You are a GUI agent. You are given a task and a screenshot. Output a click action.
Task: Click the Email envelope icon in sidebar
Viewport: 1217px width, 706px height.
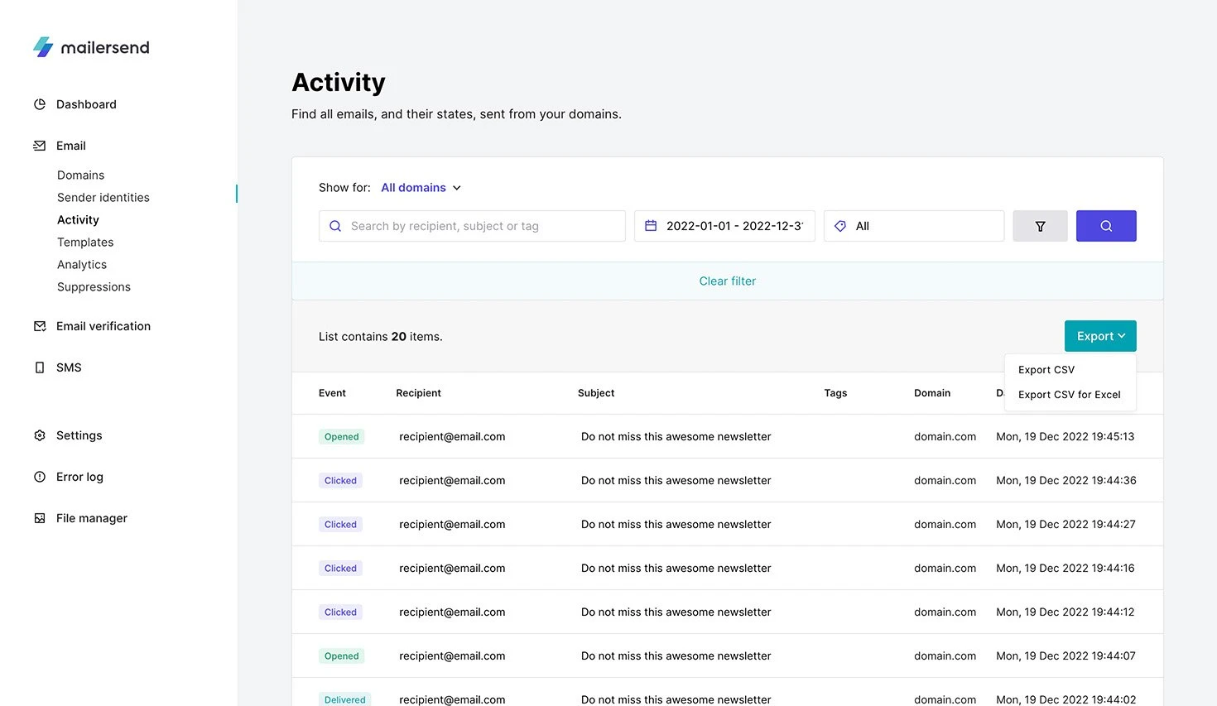[x=40, y=146]
